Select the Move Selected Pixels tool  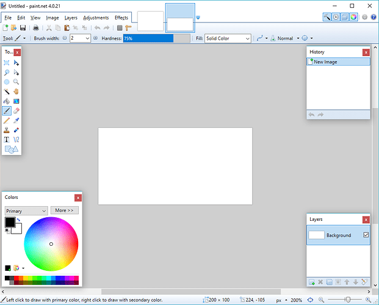click(x=16, y=63)
